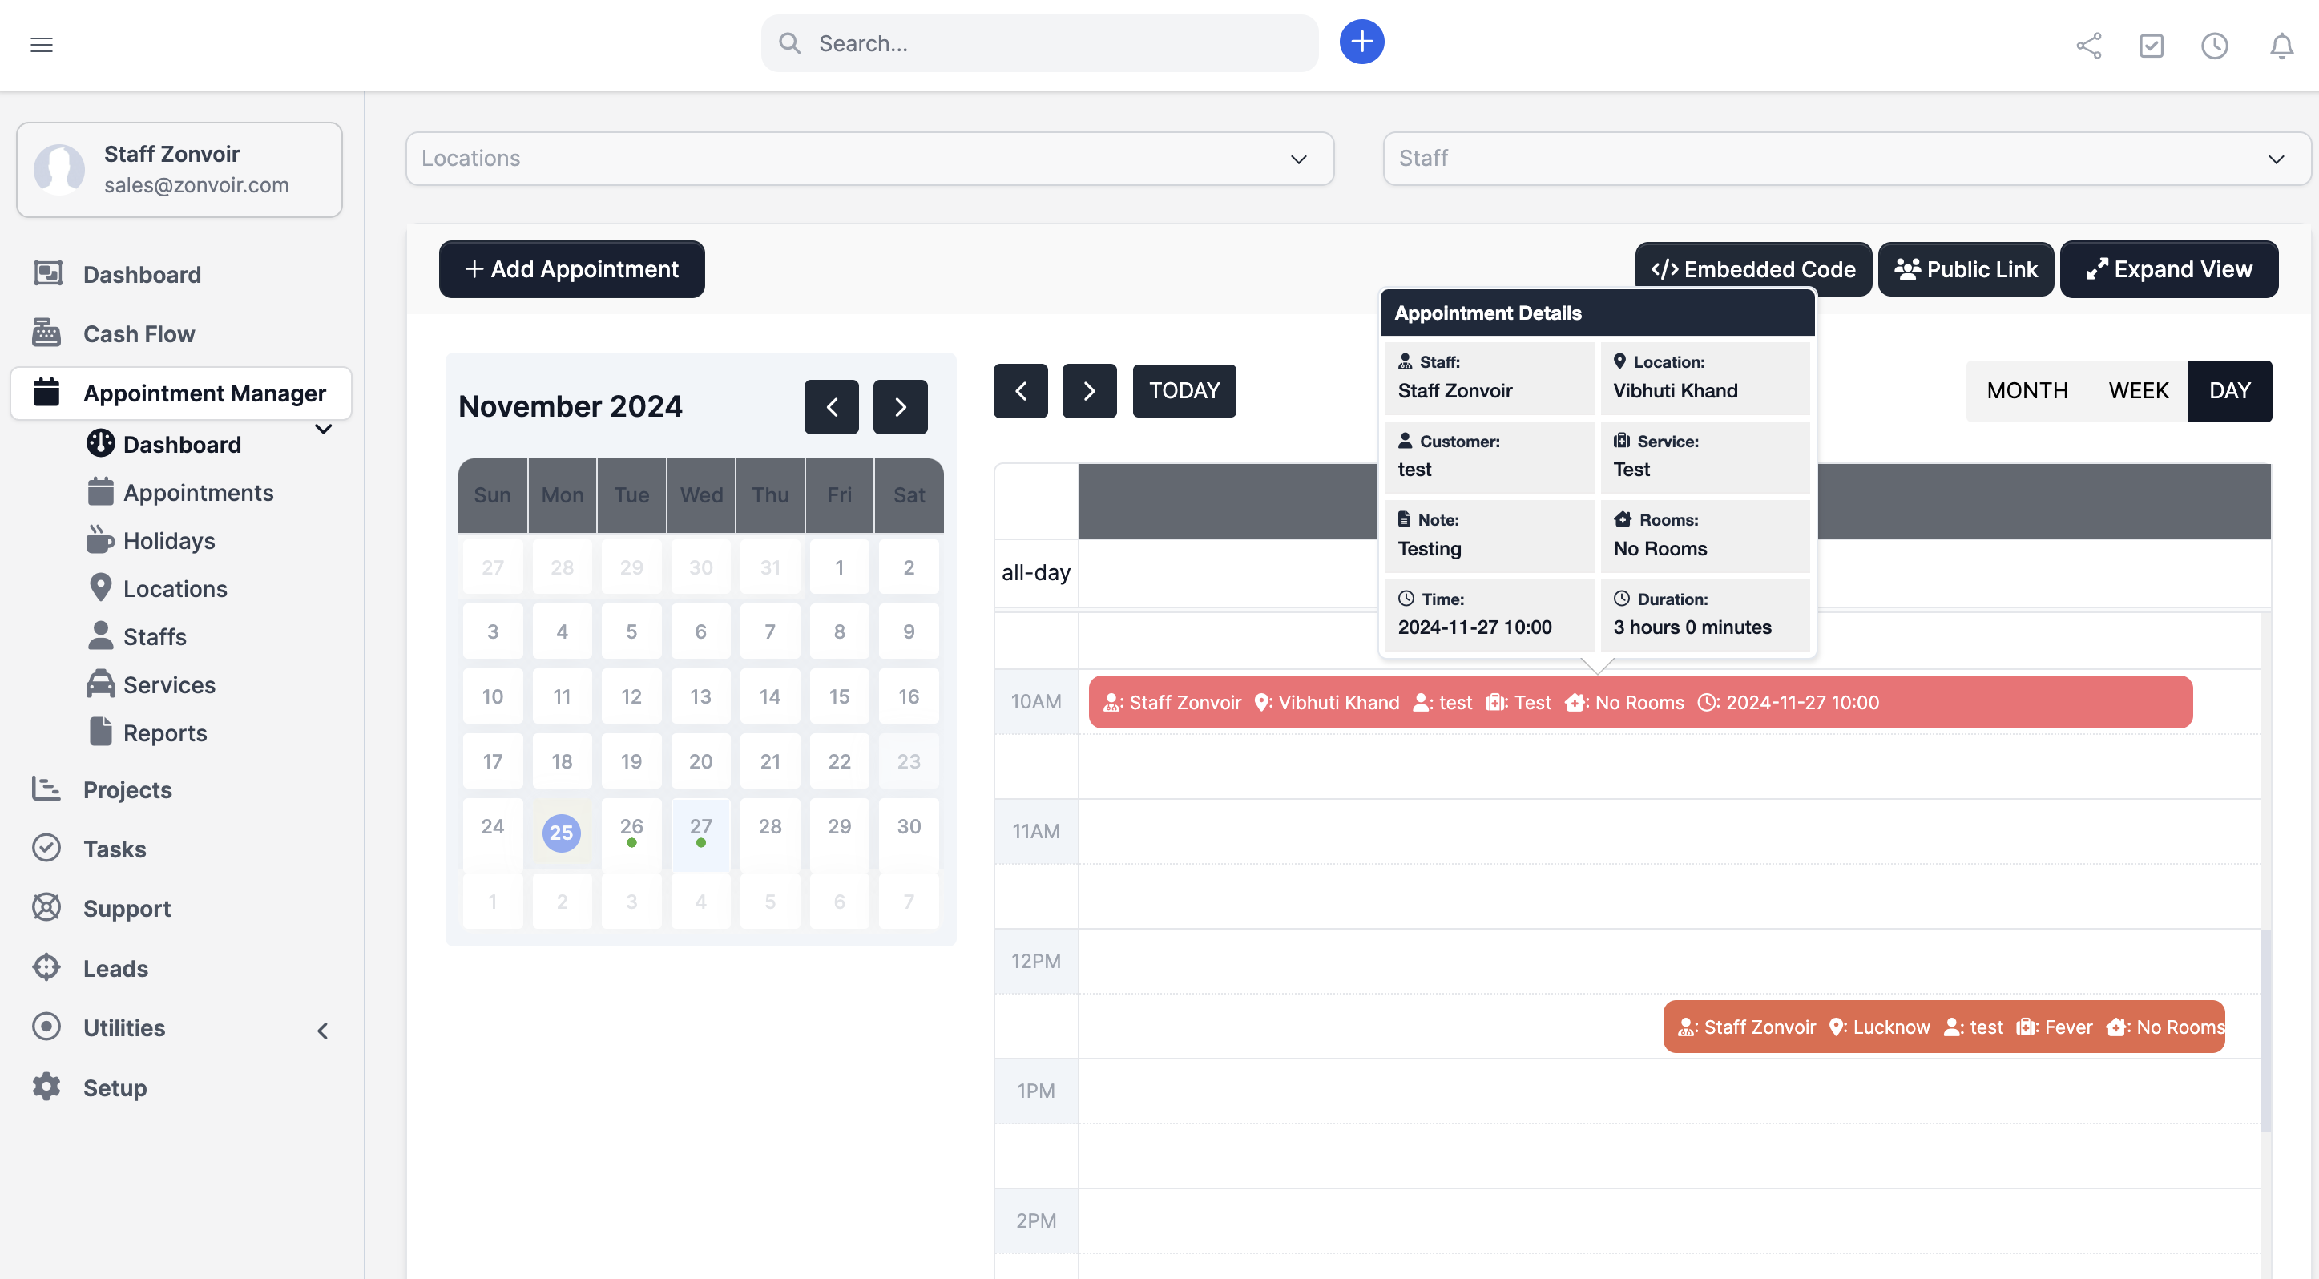Screen dimensions: 2319x1279
Task: Click the TODAY button
Action: [x=1184, y=390]
